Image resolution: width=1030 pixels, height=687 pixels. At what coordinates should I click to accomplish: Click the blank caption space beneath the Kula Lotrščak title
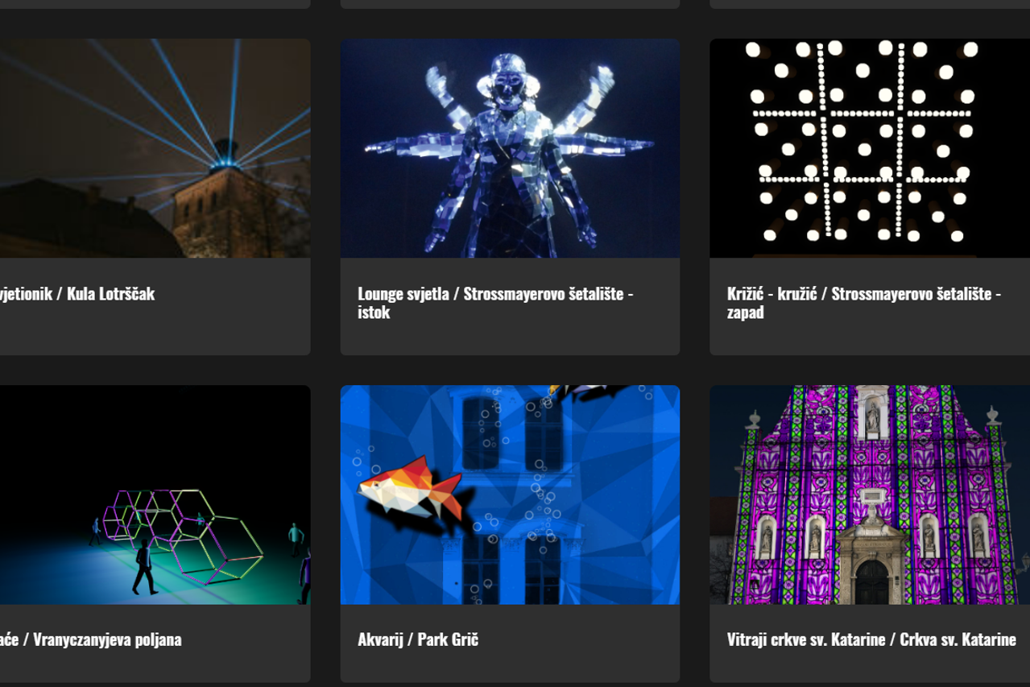[155, 329]
